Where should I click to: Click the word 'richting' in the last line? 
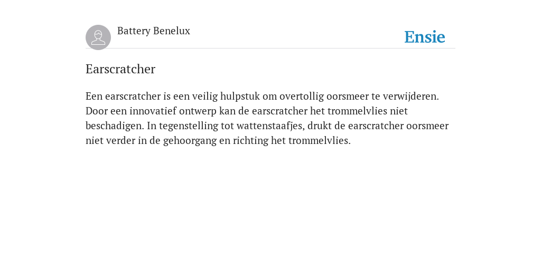pos(250,141)
